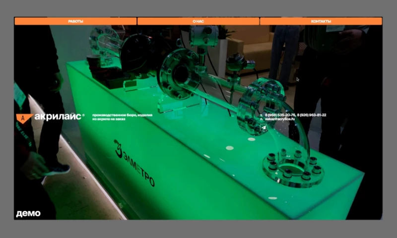Click the orange A logo icon
Image resolution: width=397 pixels, height=238 pixels.
pos(24,118)
